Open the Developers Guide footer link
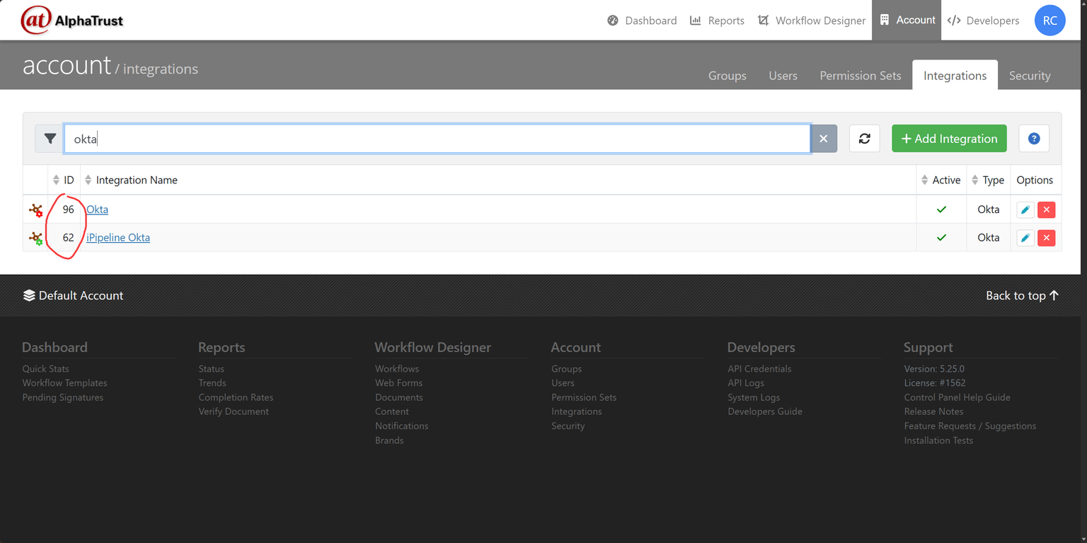The width and height of the screenshot is (1087, 543). click(765, 411)
